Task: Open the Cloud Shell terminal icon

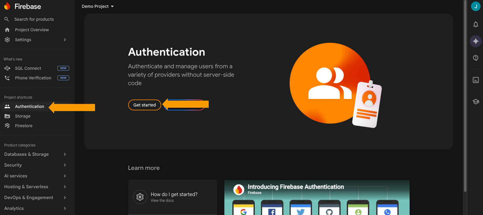Action: point(475,80)
